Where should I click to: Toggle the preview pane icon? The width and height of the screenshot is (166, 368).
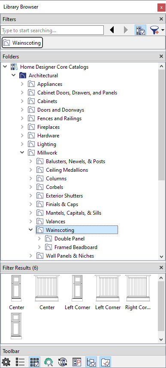point(77,362)
